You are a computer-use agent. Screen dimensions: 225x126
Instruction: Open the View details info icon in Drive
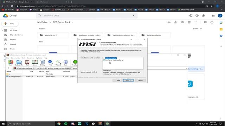(x=212, y=22)
